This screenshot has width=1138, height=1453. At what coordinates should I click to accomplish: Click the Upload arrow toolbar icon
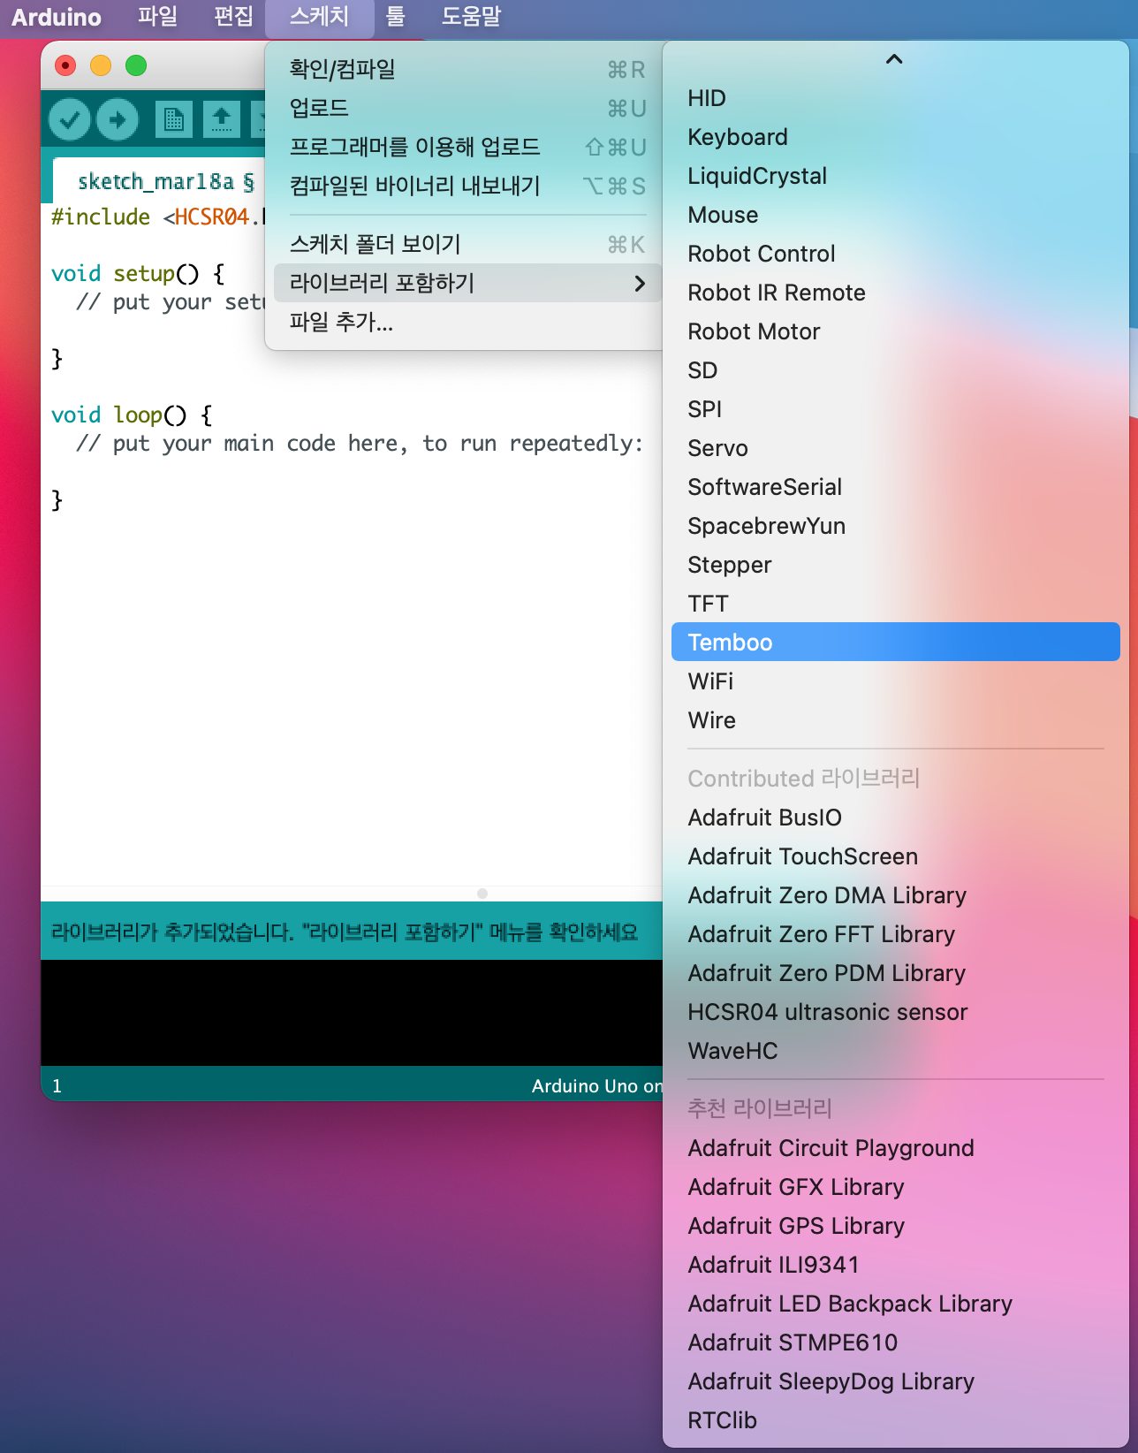point(118,119)
